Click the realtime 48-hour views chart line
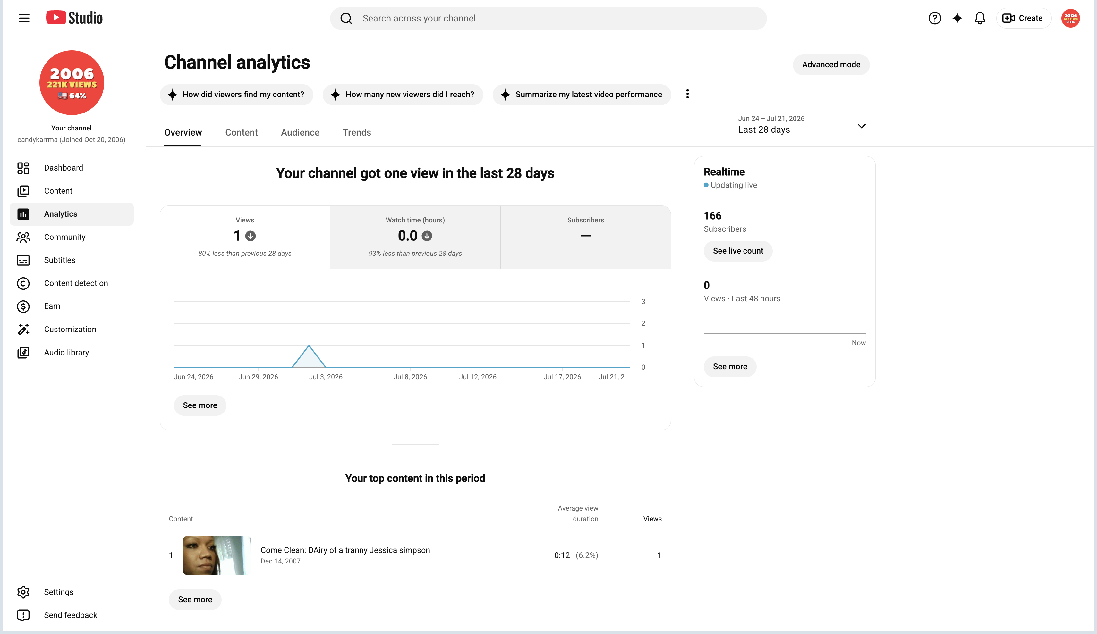Screen dimensions: 1097x634 785,333
